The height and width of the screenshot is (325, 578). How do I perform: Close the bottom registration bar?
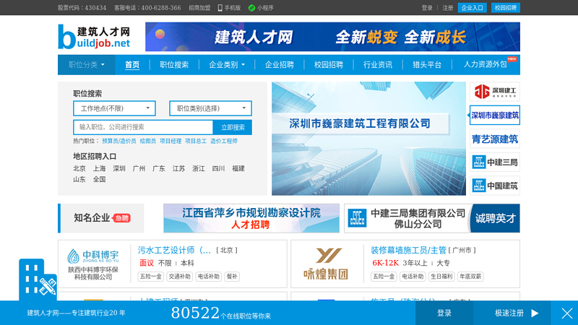click(x=567, y=313)
